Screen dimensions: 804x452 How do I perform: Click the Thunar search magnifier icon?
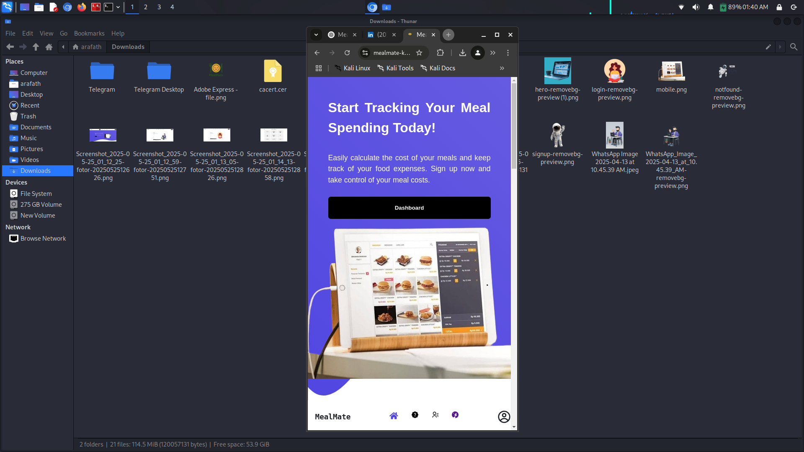point(794,47)
